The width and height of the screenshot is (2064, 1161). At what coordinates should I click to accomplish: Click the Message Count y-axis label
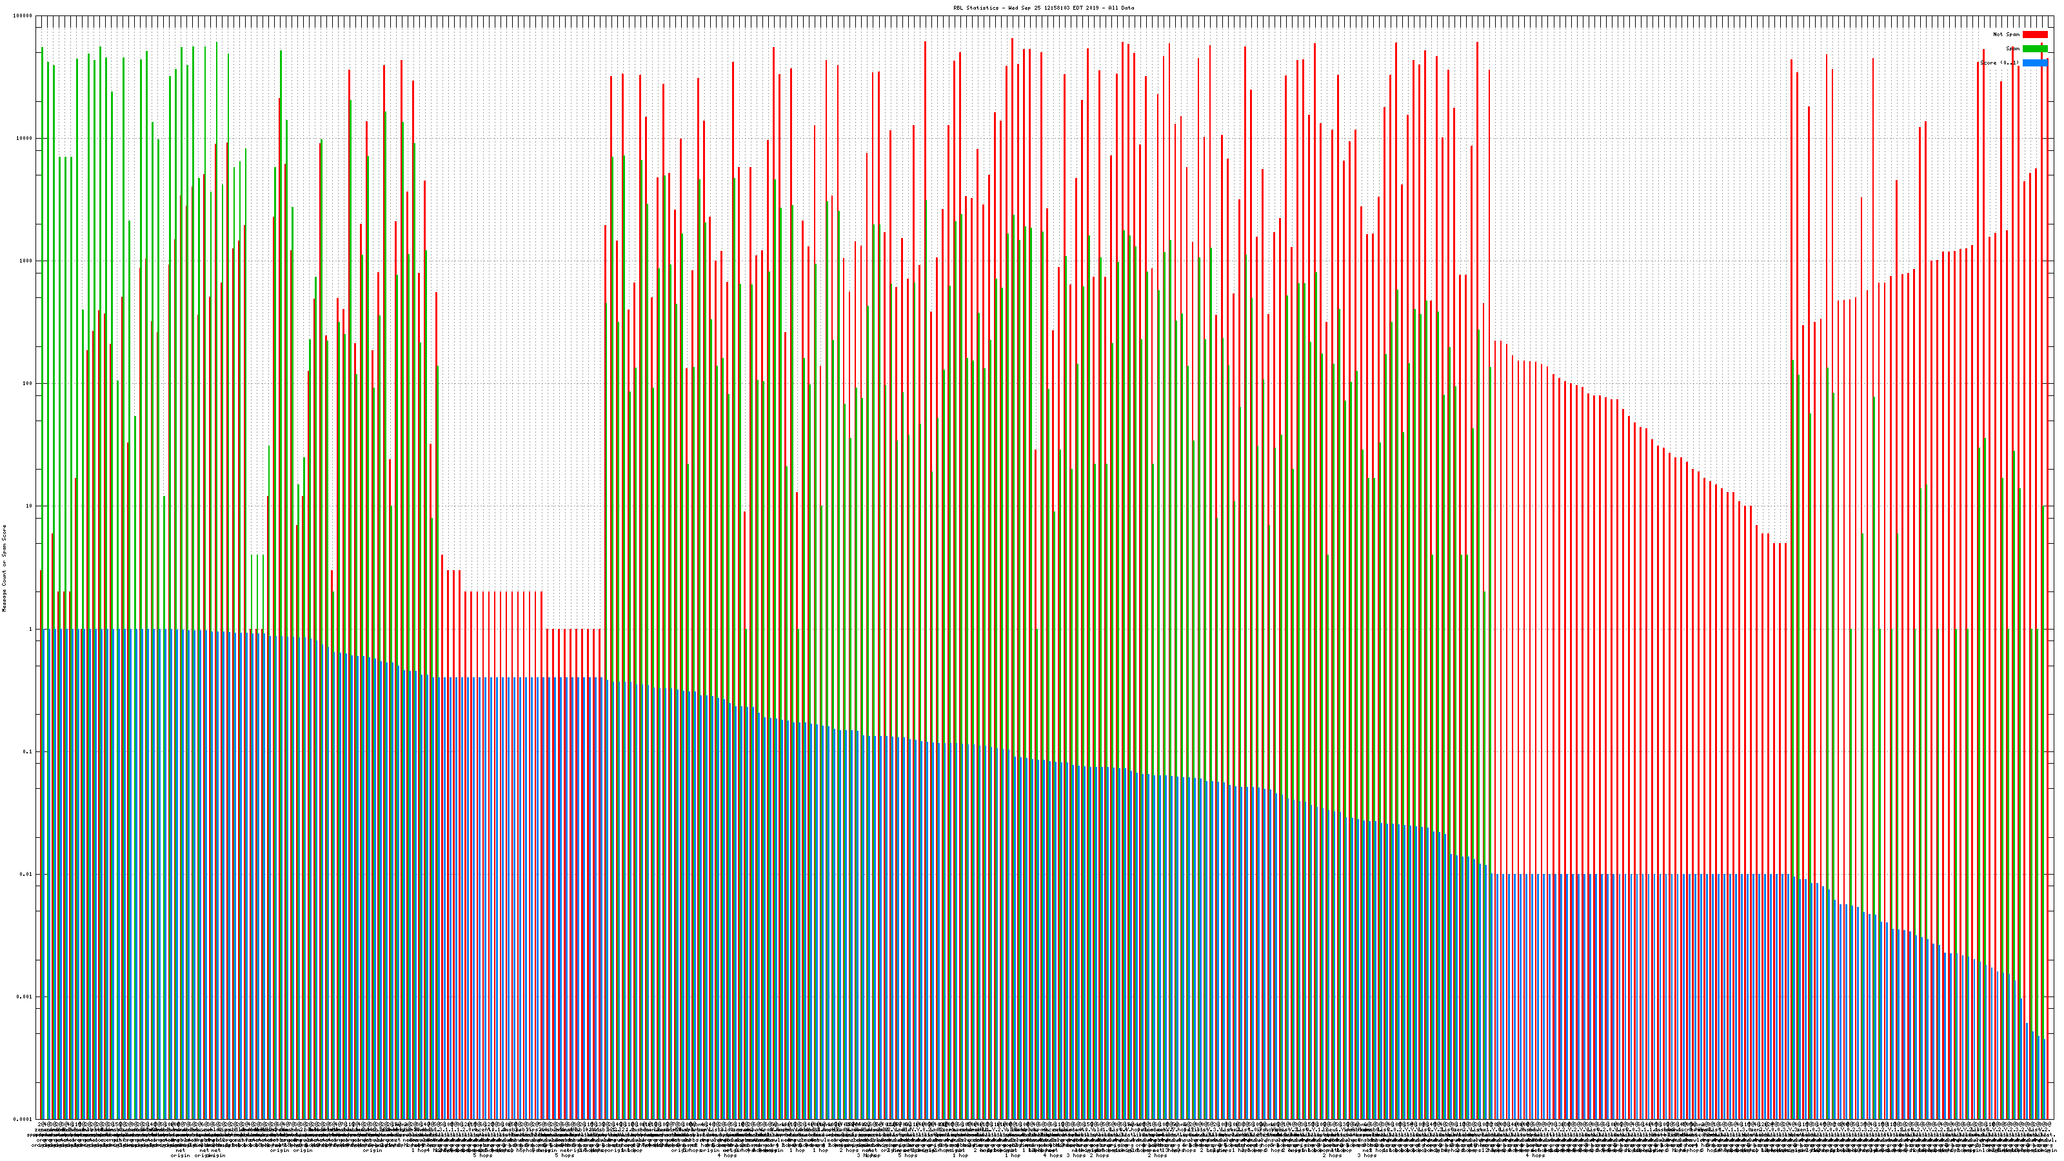click(4, 568)
